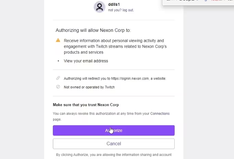
Task: Click the 'revoke this authorization' sentence
Action: click(x=111, y=117)
